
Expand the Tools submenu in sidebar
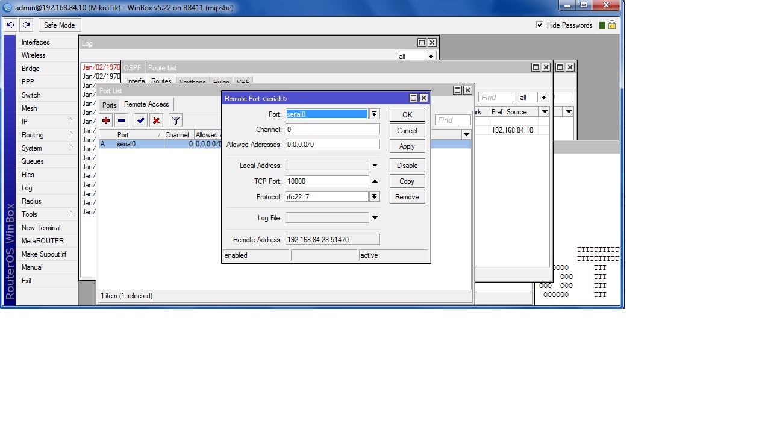[47, 214]
